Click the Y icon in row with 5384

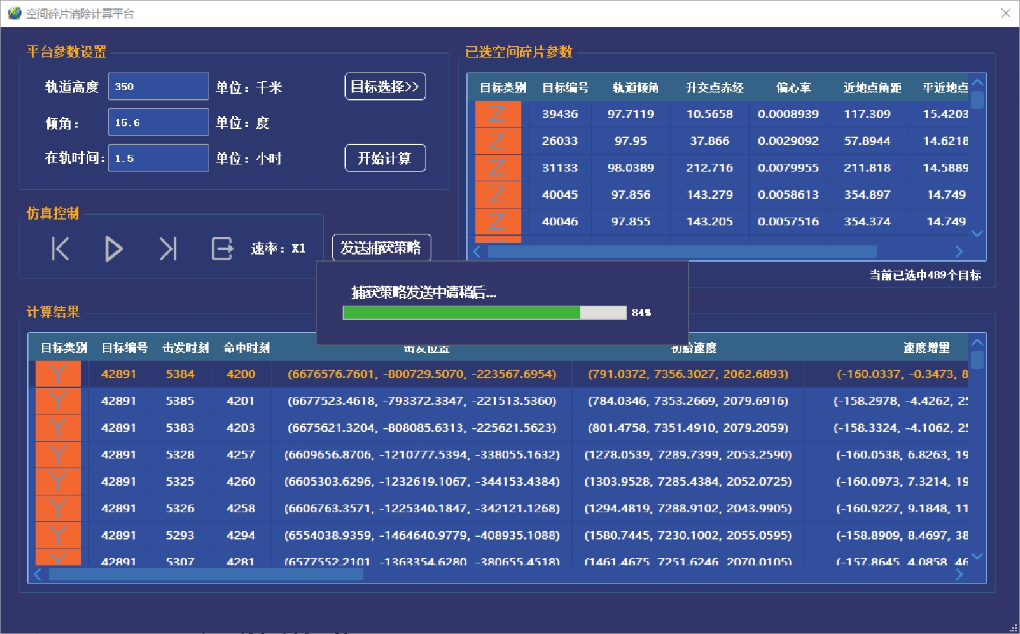pyautogui.click(x=58, y=374)
